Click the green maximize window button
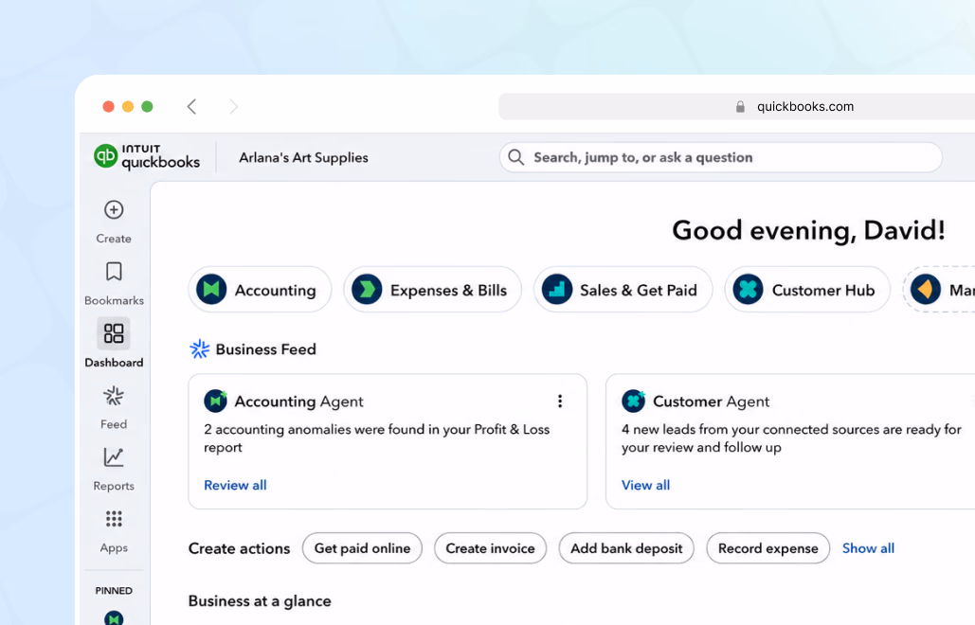This screenshot has width=975, height=625. tap(148, 107)
